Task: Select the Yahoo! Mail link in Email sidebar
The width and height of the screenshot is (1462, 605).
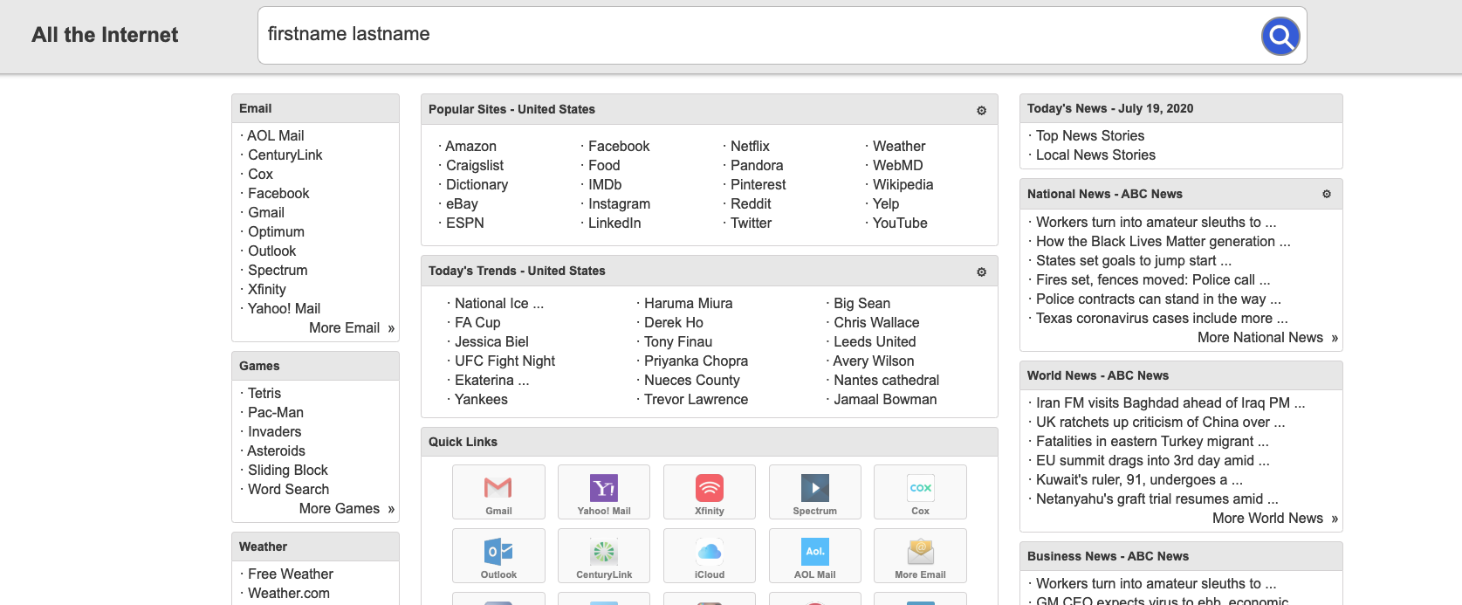Action: click(x=284, y=309)
